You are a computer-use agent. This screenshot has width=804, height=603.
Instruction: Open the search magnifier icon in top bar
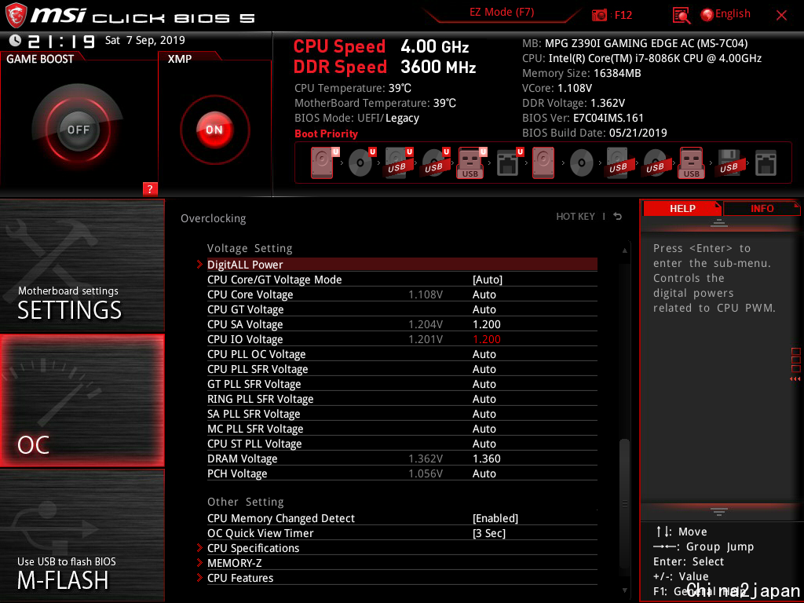[x=682, y=16]
